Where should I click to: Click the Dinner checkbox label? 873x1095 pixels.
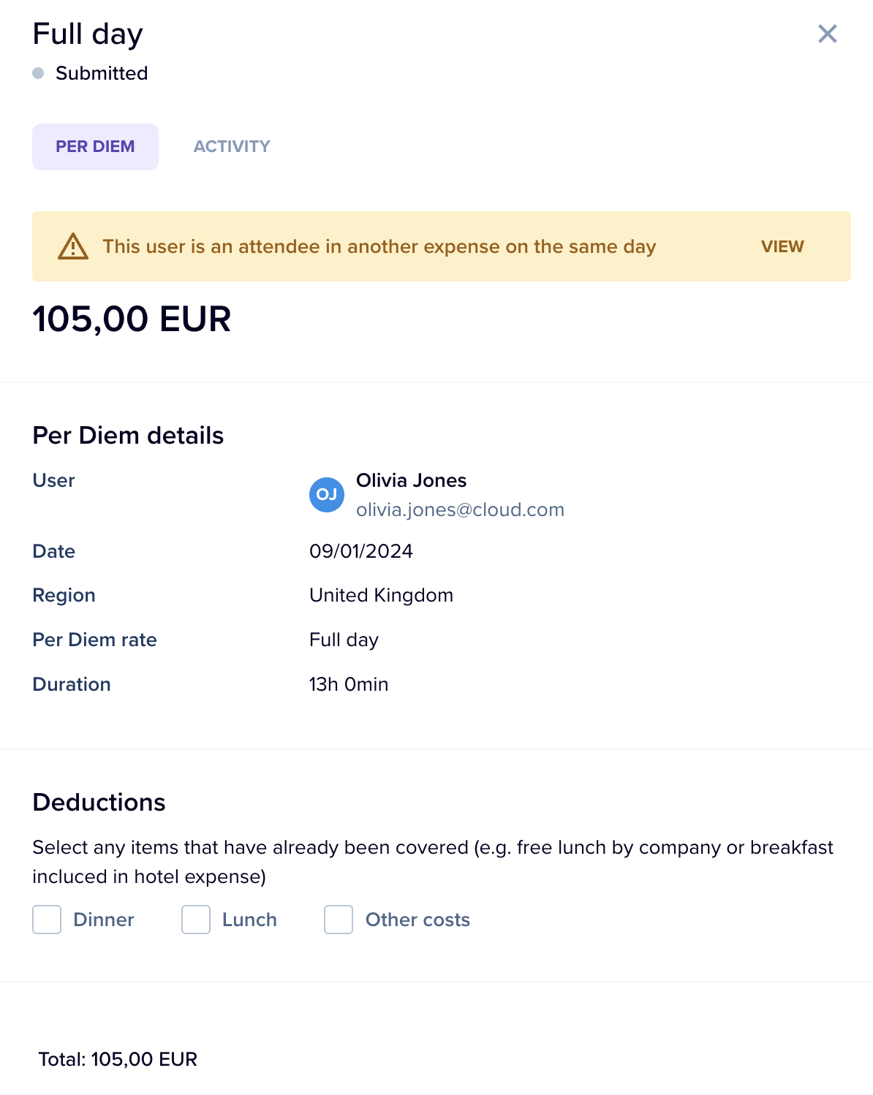(x=104, y=920)
